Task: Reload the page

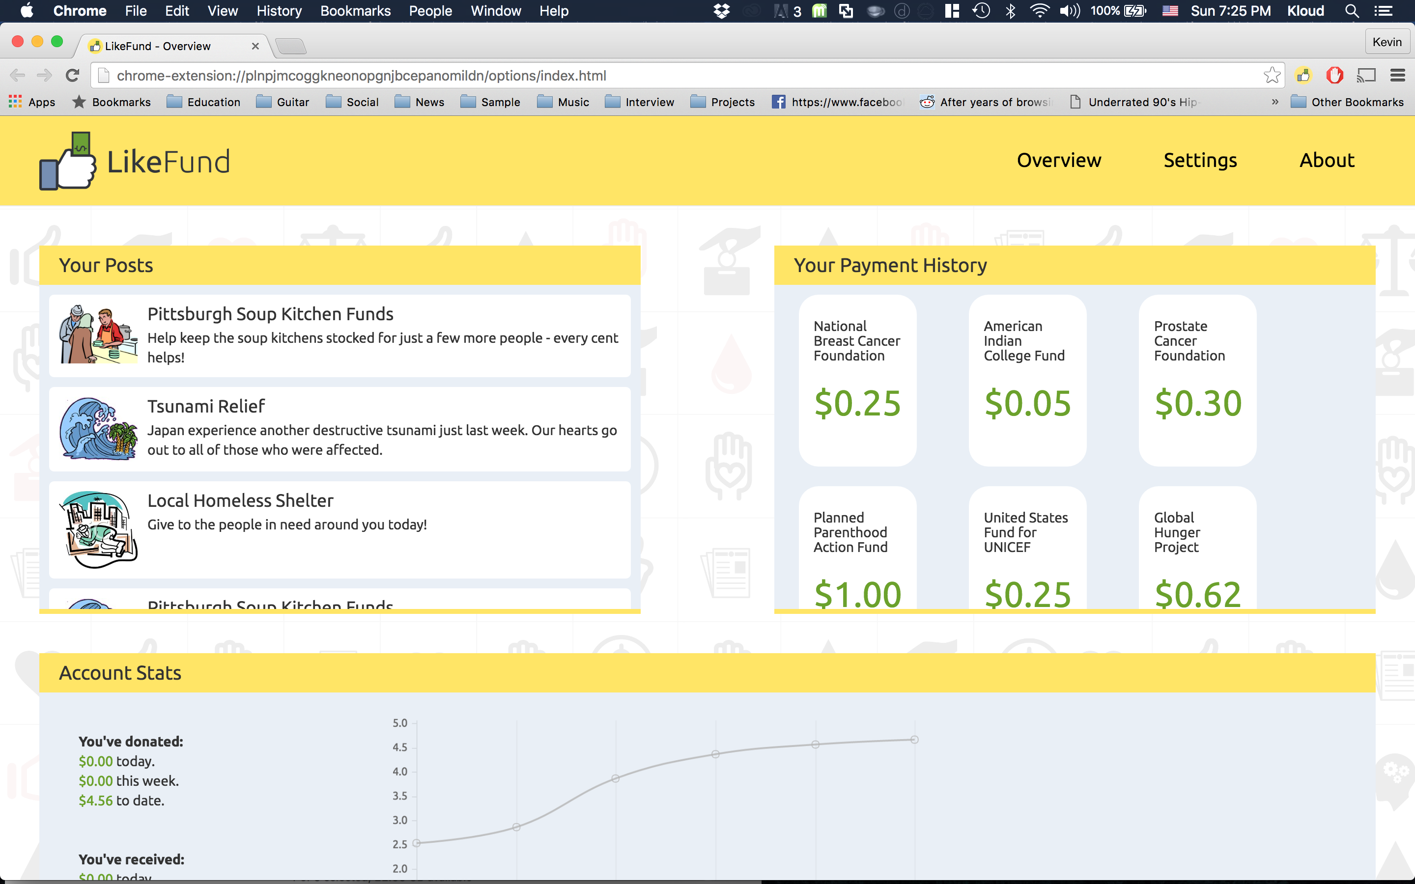Action: tap(73, 76)
